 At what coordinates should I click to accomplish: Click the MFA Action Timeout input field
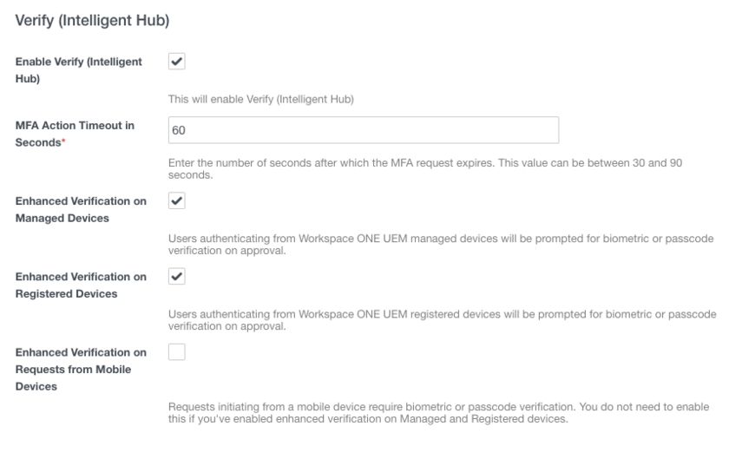pos(364,130)
